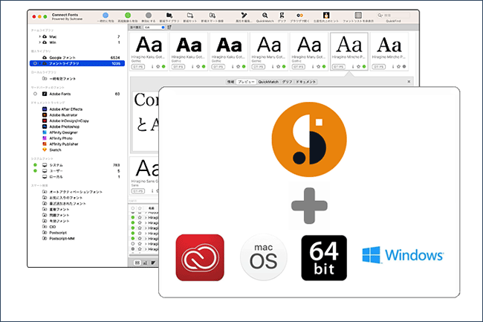
Task: Click the Adobe After Effects icon
Action: [45, 109]
